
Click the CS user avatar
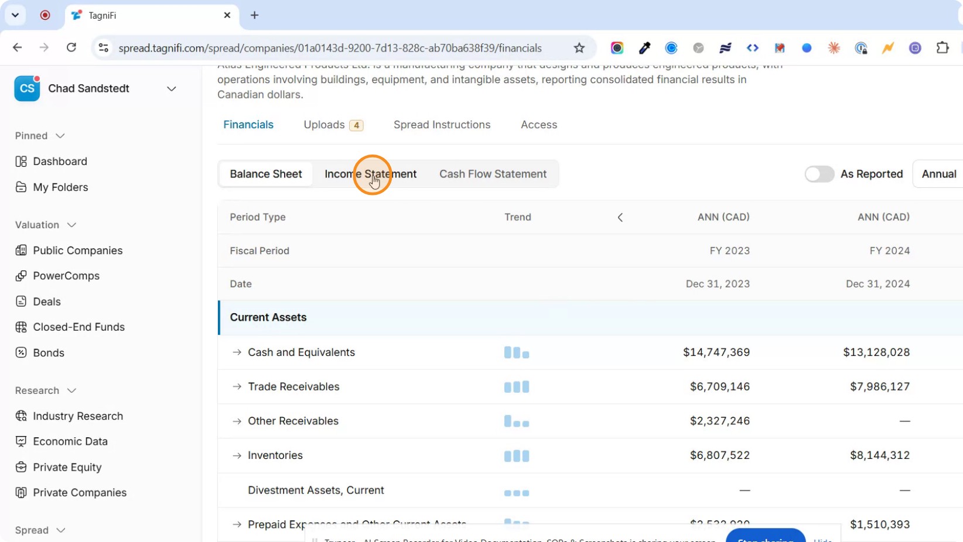[27, 88]
